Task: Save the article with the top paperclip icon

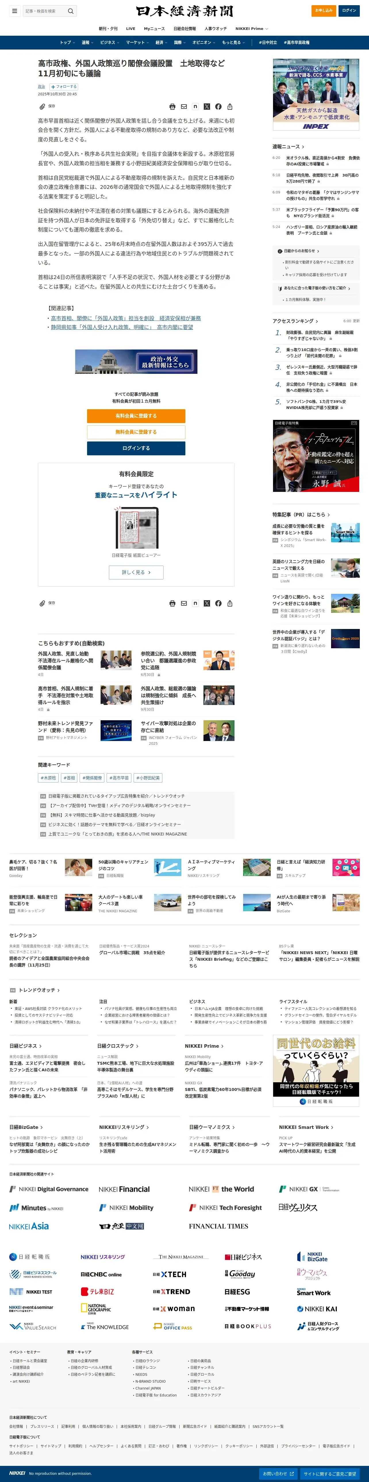Action: (42, 107)
